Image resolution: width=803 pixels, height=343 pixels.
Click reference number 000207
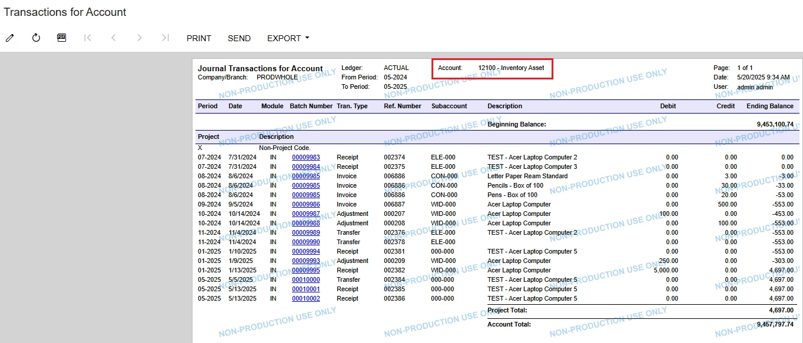point(394,214)
